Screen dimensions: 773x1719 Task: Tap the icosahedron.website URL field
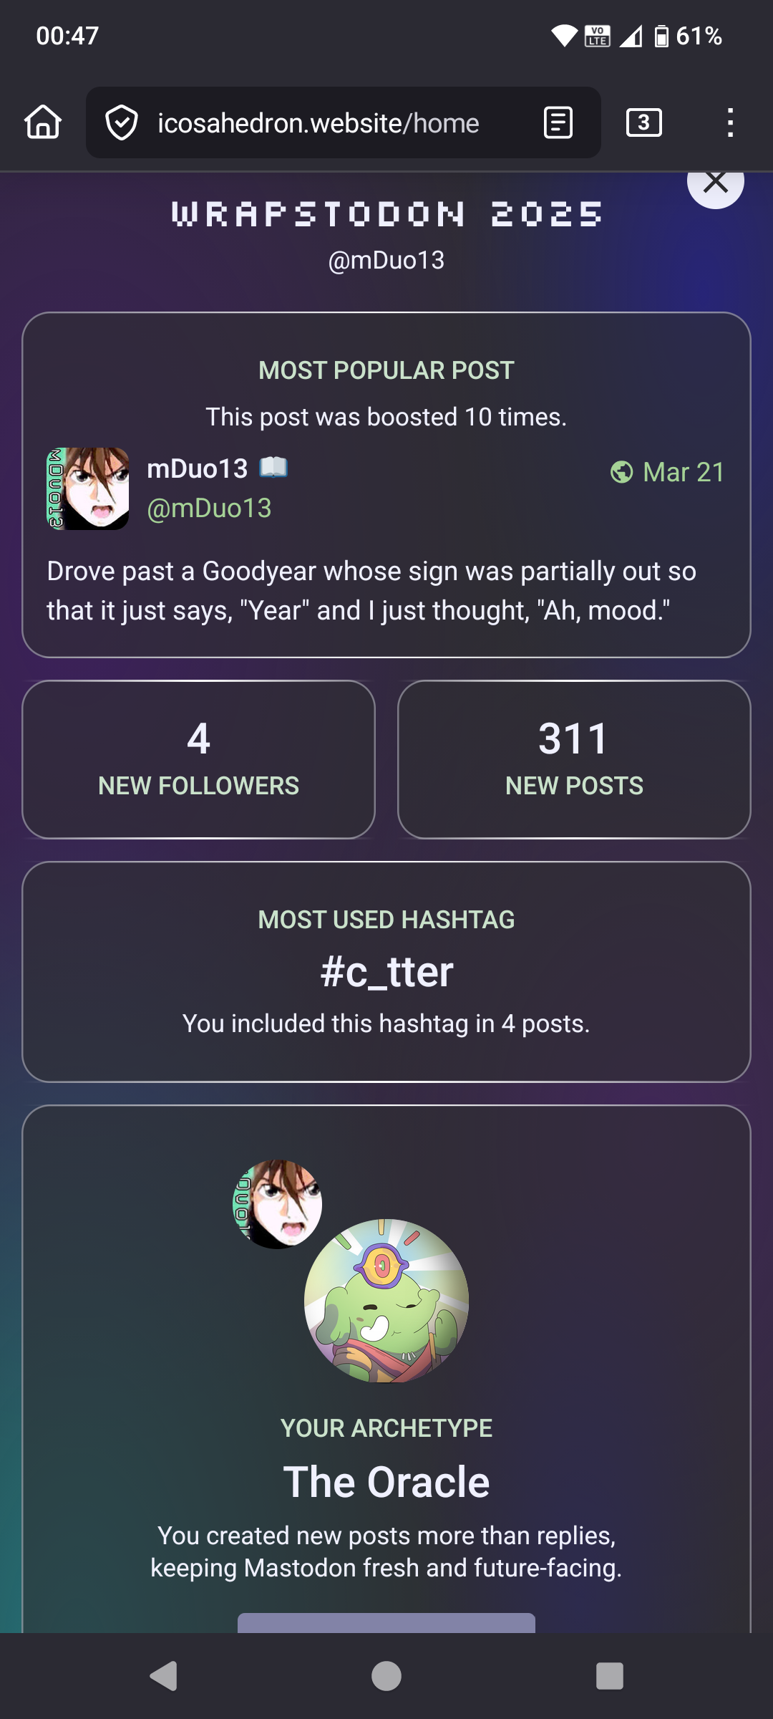(319, 123)
